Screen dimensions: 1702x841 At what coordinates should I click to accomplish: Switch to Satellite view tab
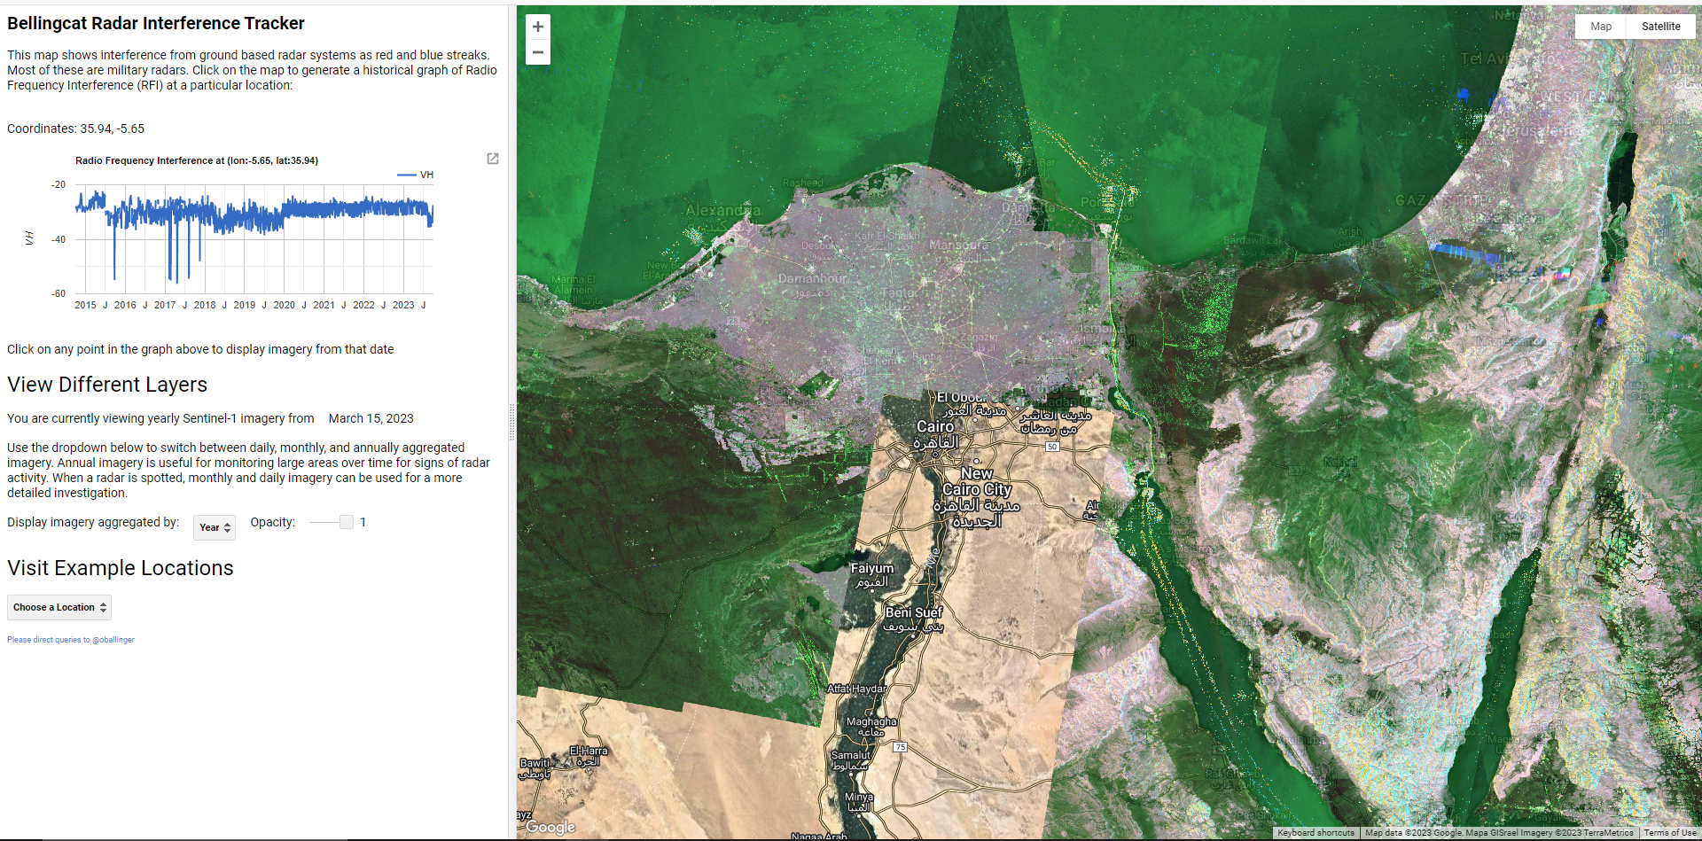click(x=1660, y=27)
